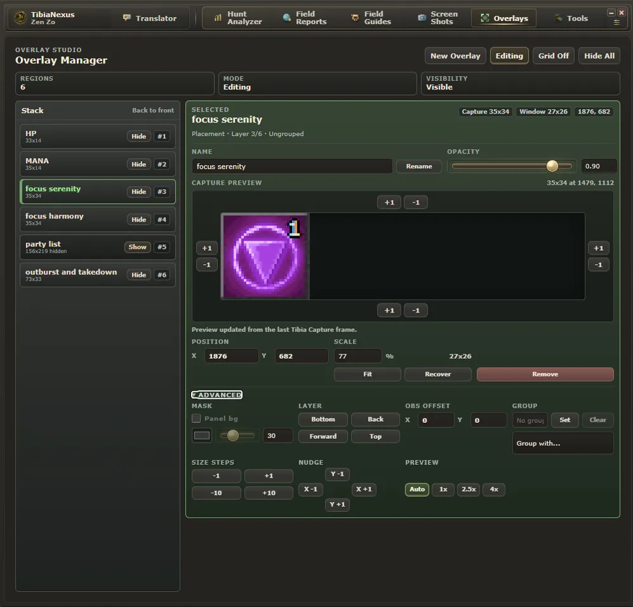Hide the focus harmony overlay
633x607 pixels.
tap(138, 220)
